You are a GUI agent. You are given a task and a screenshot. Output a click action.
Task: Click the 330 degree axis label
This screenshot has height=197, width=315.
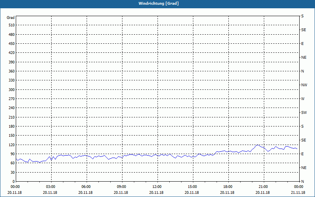(x=12, y=80)
